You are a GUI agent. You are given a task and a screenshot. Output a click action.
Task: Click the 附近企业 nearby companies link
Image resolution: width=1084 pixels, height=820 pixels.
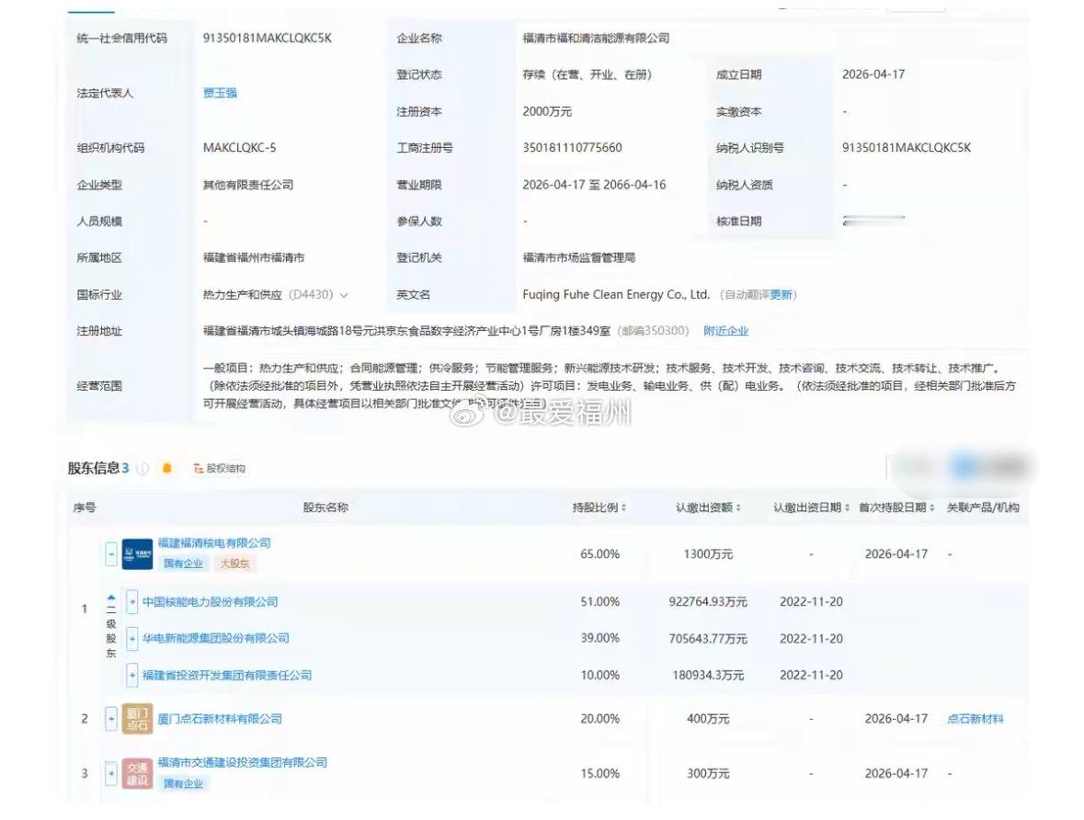(x=726, y=331)
